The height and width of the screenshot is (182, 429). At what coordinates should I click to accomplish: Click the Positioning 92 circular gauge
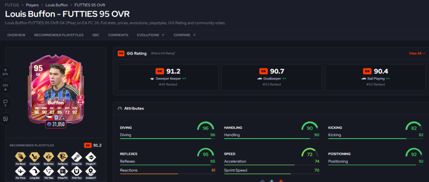[413, 153]
